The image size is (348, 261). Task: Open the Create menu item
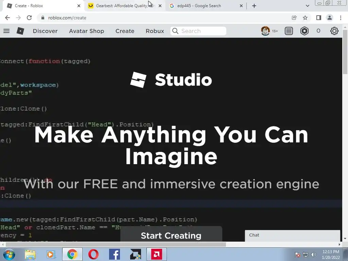(125, 31)
